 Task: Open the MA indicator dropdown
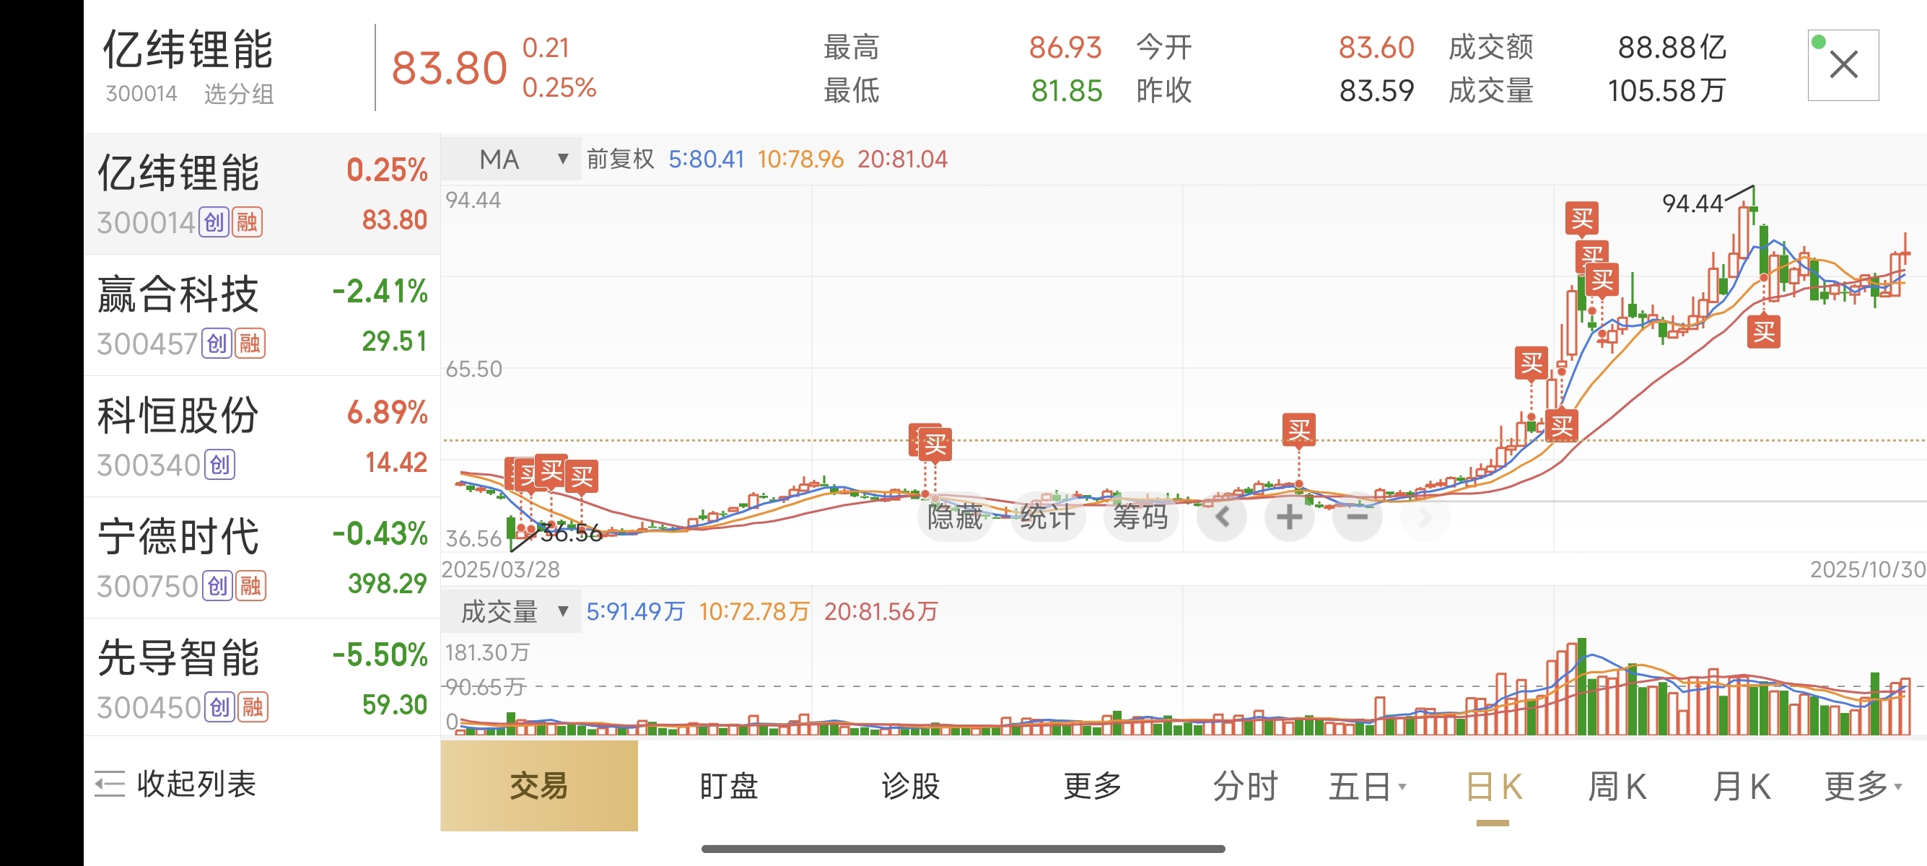511,159
